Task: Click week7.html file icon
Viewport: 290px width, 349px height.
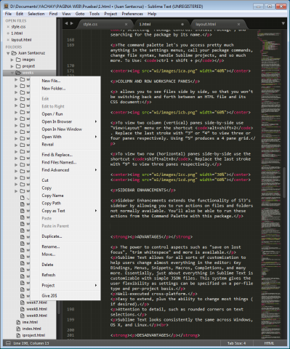Action: [23, 302]
